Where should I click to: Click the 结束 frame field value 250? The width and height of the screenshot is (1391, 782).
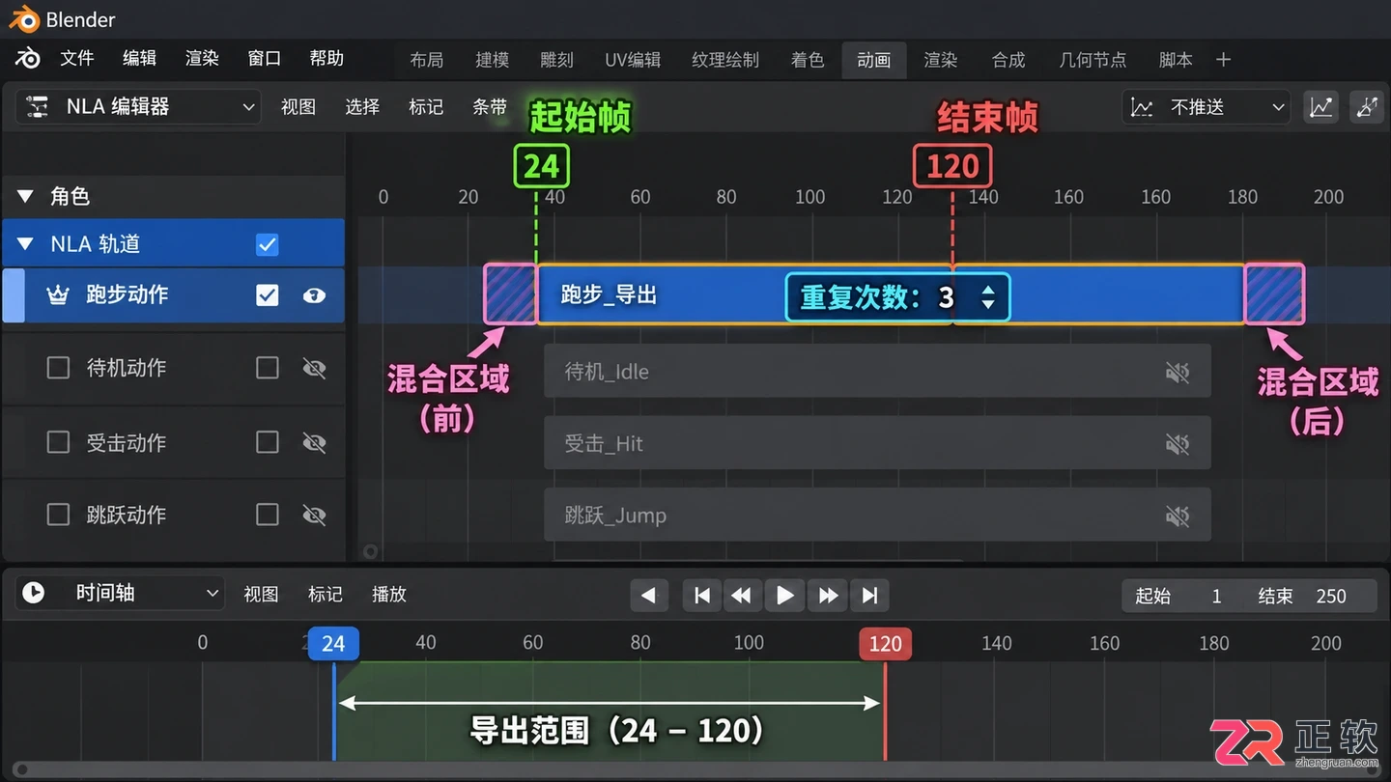point(1331,596)
